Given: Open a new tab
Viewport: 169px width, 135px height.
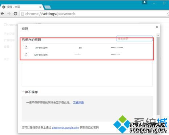Looking at the screenshot, I should (x=48, y=7).
